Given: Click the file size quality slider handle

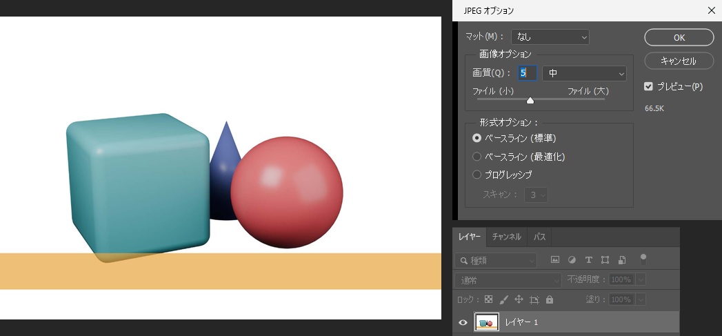Looking at the screenshot, I should click(x=530, y=100).
